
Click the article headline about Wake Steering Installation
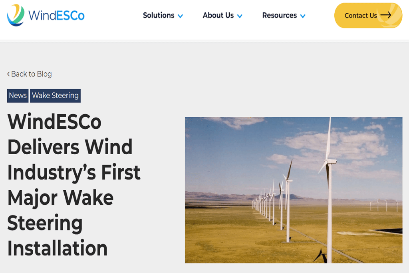[74, 185]
